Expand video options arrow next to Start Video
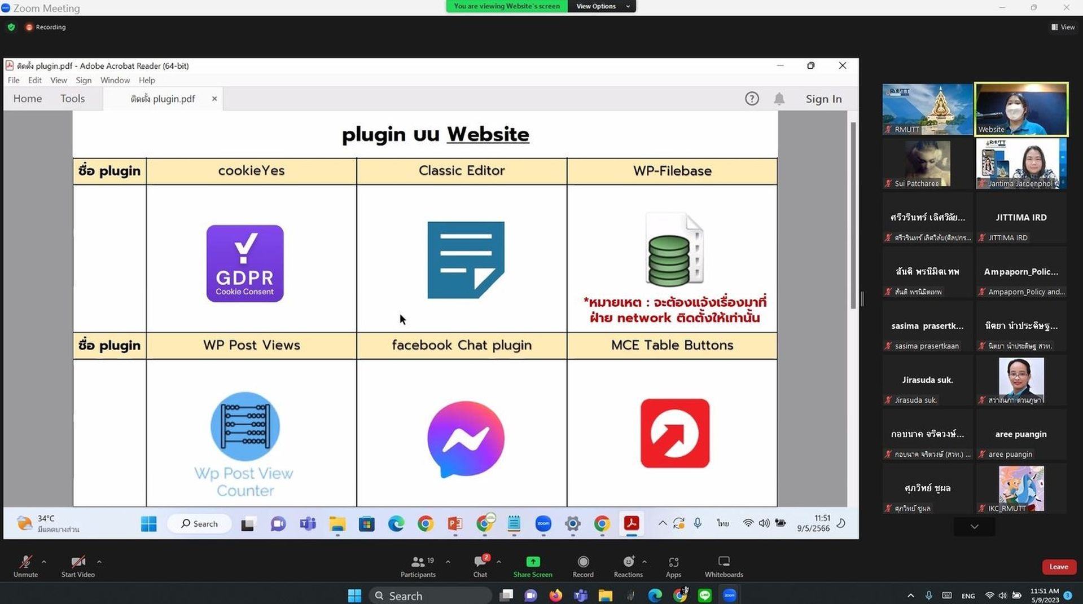This screenshot has height=604, width=1083. 99,562
